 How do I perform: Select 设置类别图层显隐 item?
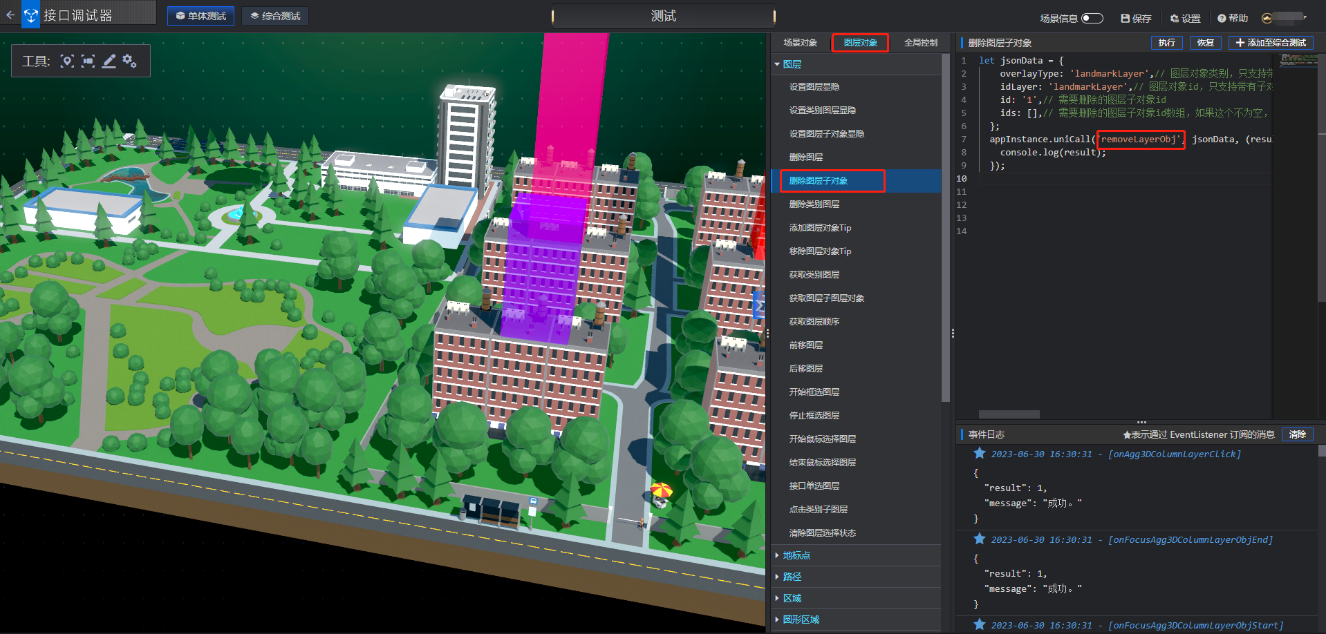[x=856, y=111]
